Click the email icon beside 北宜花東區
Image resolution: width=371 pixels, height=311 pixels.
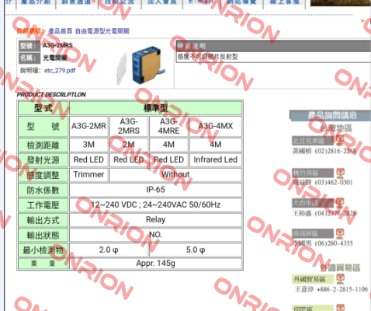click(x=340, y=140)
